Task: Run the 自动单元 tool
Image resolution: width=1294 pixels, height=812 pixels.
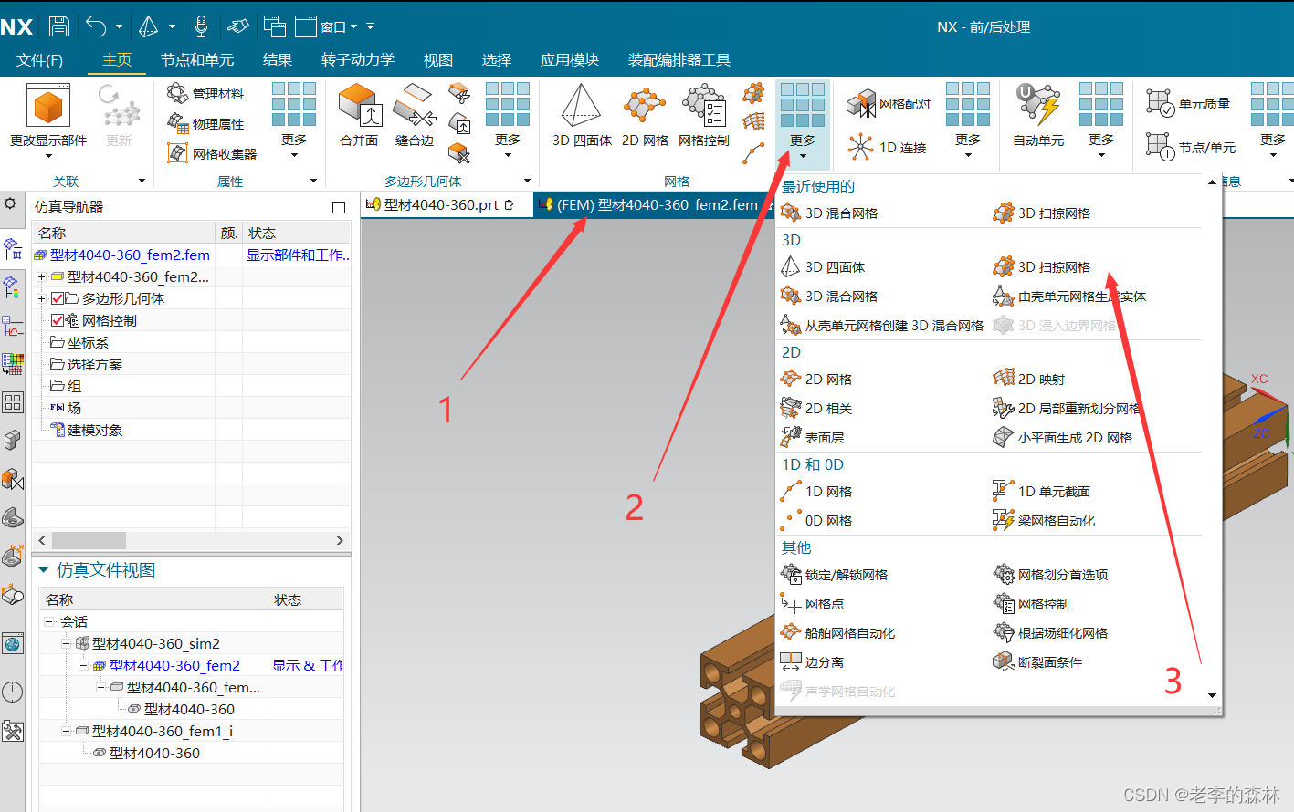Action: [1038, 116]
